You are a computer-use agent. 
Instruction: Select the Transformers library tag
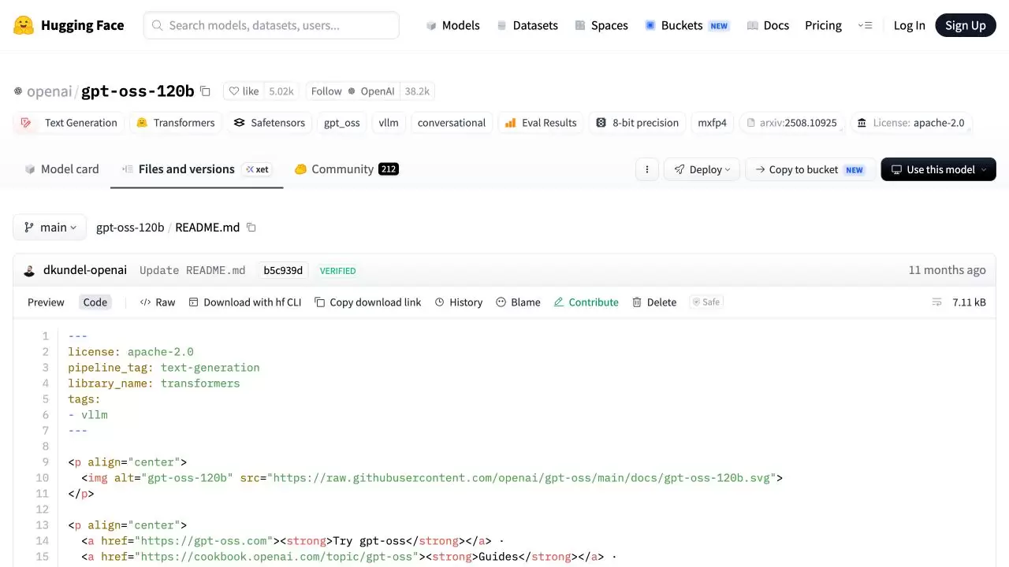(x=175, y=123)
